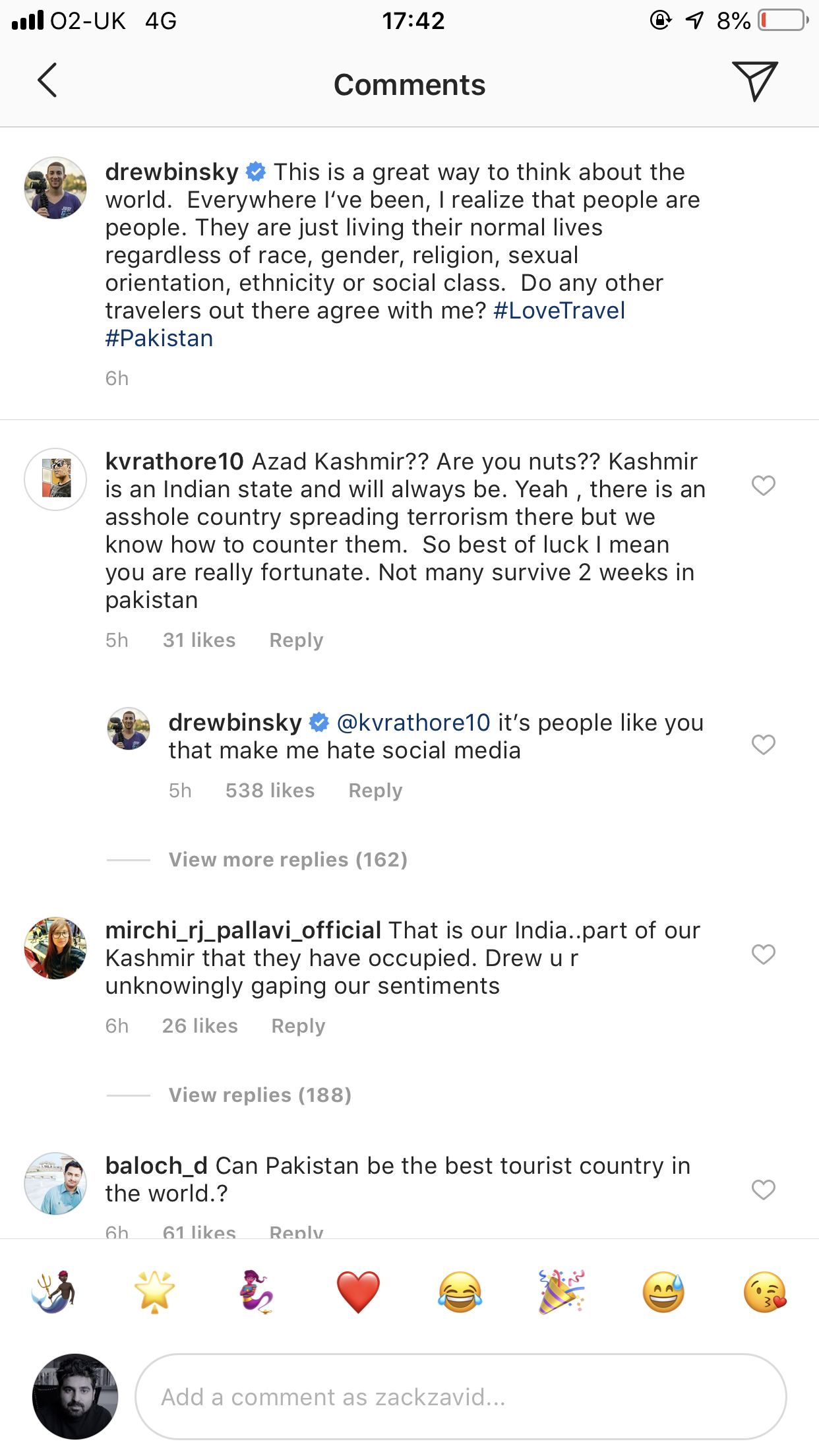819x1456 pixels.
Task: Like baloch_d's comment with heart
Action: [x=763, y=1190]
